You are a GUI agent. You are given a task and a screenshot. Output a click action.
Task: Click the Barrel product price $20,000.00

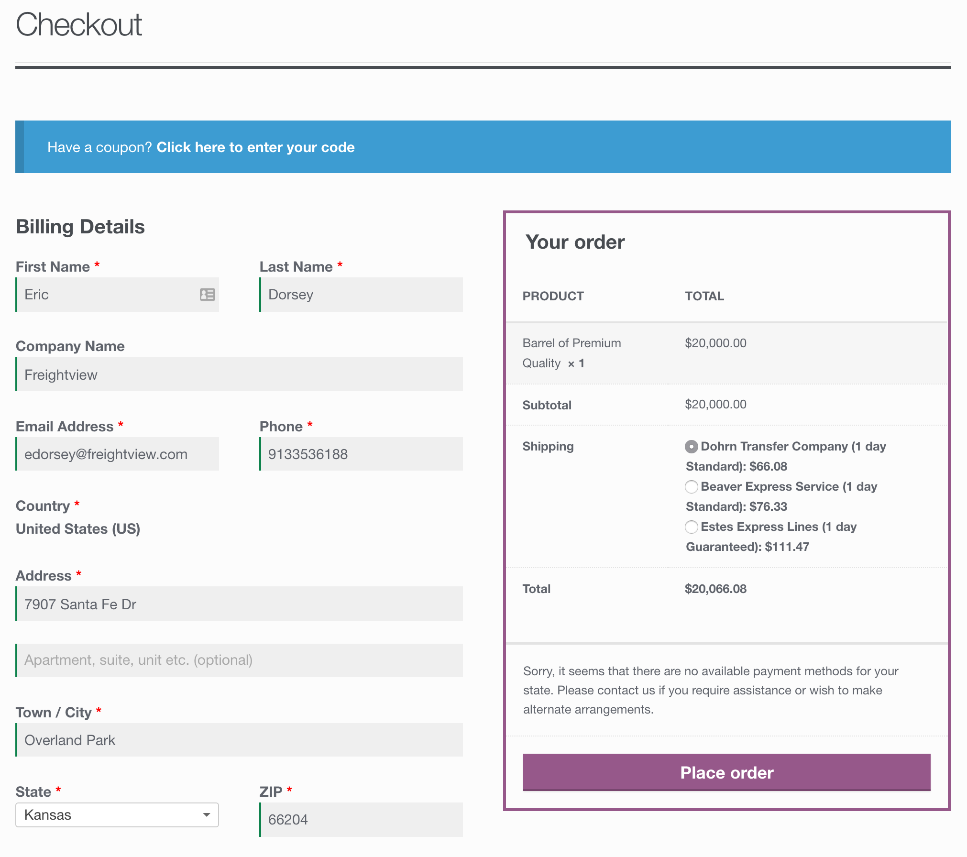coord(715,343)
